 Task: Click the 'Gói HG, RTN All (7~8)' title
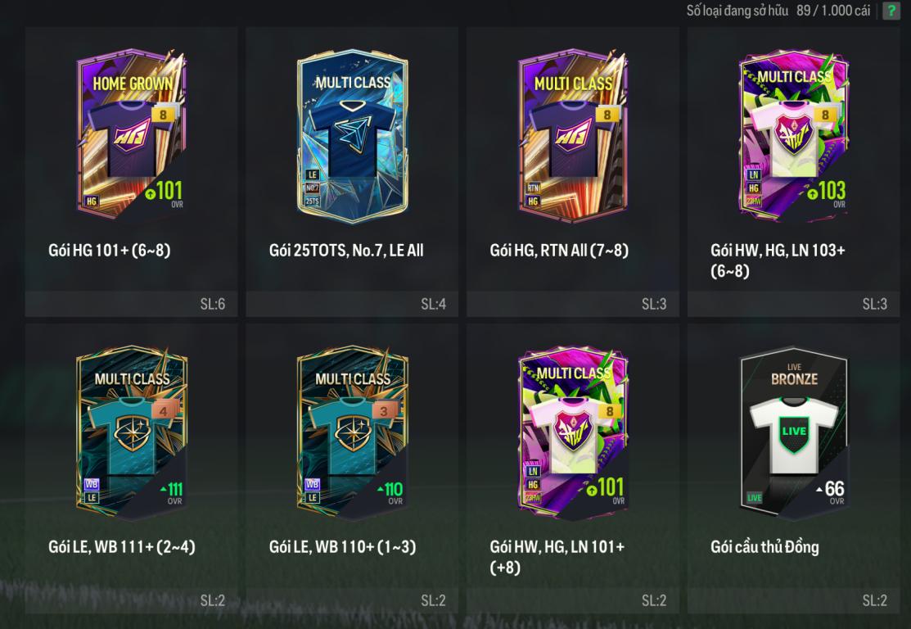559,251
